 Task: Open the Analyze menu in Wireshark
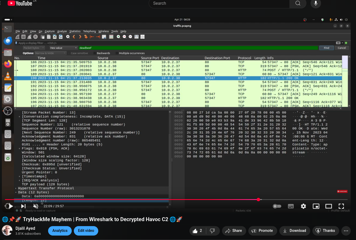[62, 31]
